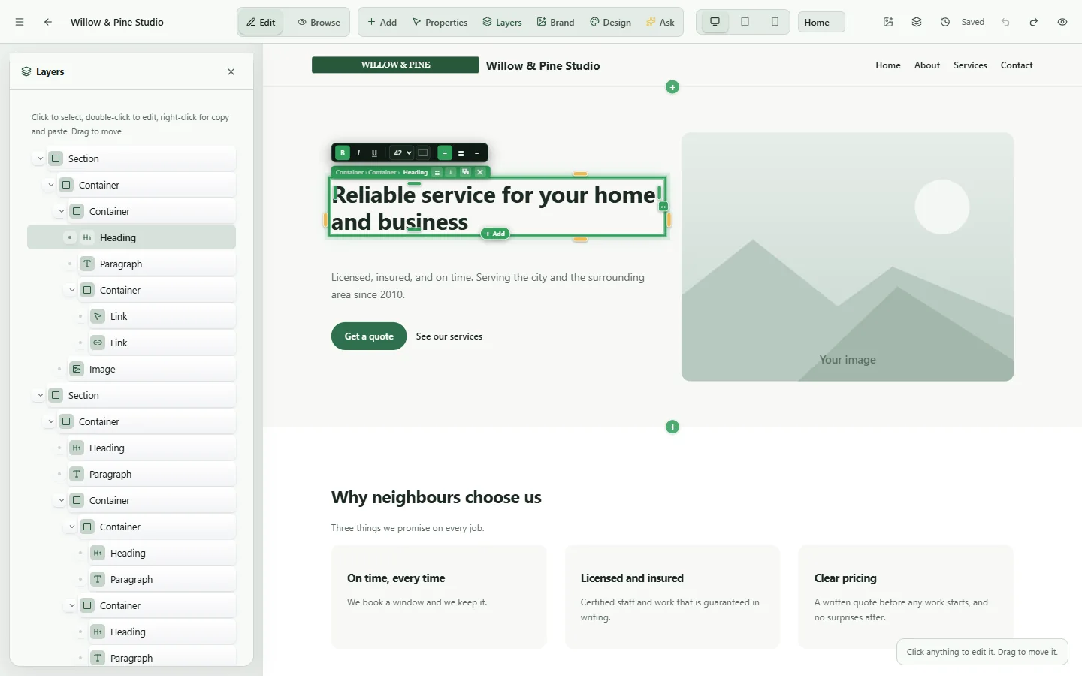This screenshot has height=676, width=1082.
Task: Click the stacked layers icon in the top-right toolbar
Action: (917, 22)
